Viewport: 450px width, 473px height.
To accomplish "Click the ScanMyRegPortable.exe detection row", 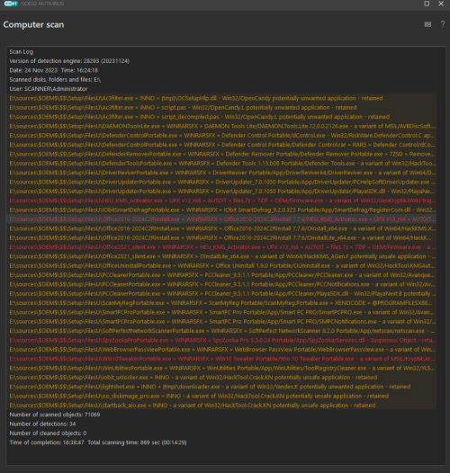I will (x=221, y=303).
